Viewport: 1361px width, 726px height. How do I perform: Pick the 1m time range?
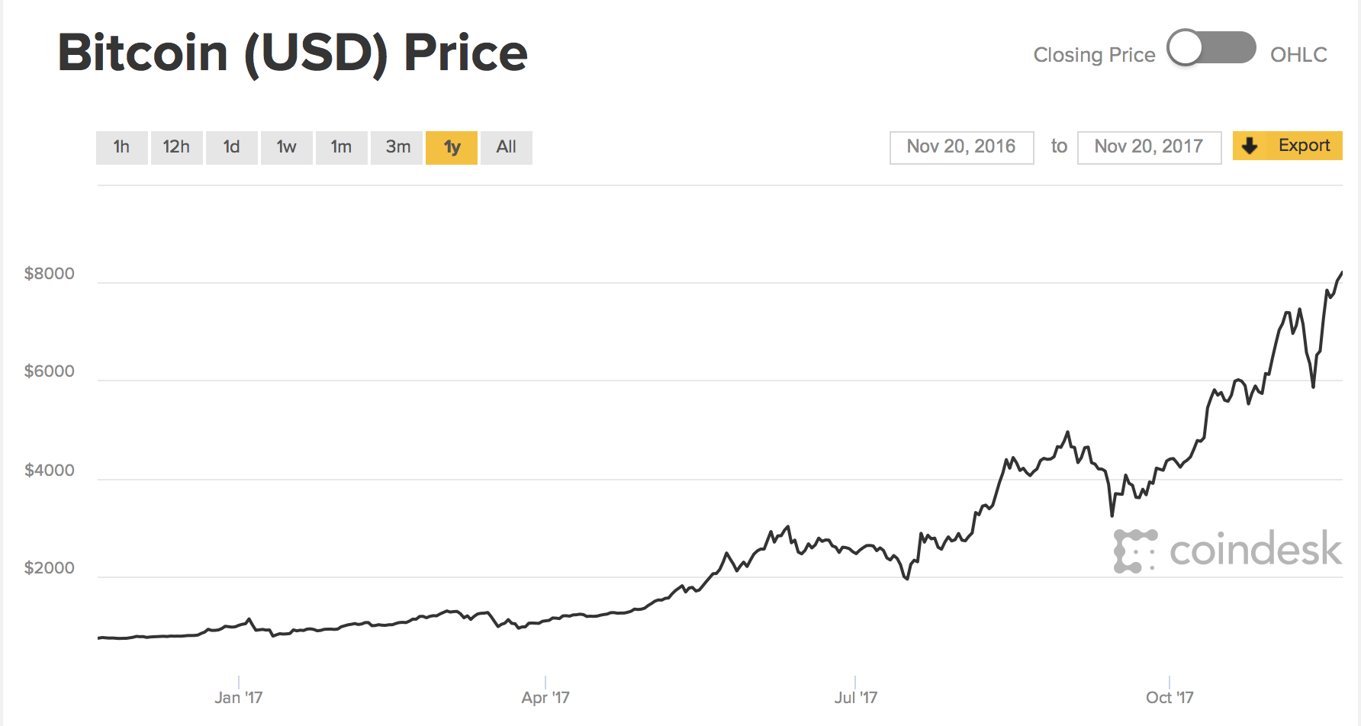(x=341, y=147)
